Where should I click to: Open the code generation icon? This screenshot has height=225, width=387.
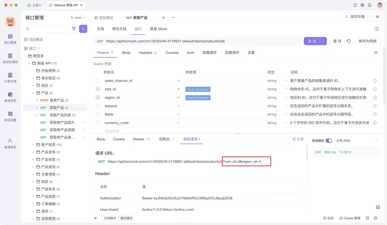point(376,52)
